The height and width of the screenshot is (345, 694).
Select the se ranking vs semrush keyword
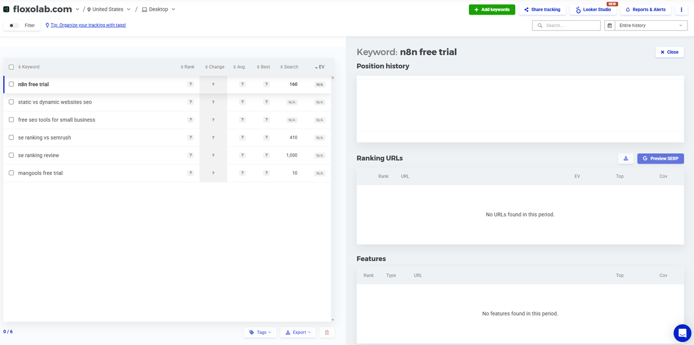(44, 137)
